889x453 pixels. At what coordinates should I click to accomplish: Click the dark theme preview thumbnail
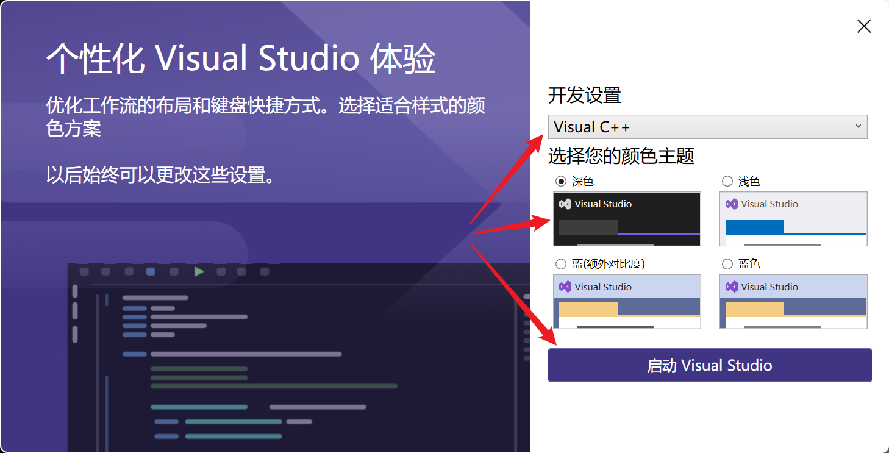pos(627,219)
